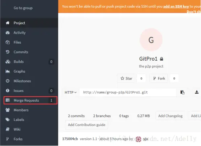201x146 pixels.
Task: Open Builds via cubes icon
Action: (x=8, y=62)
